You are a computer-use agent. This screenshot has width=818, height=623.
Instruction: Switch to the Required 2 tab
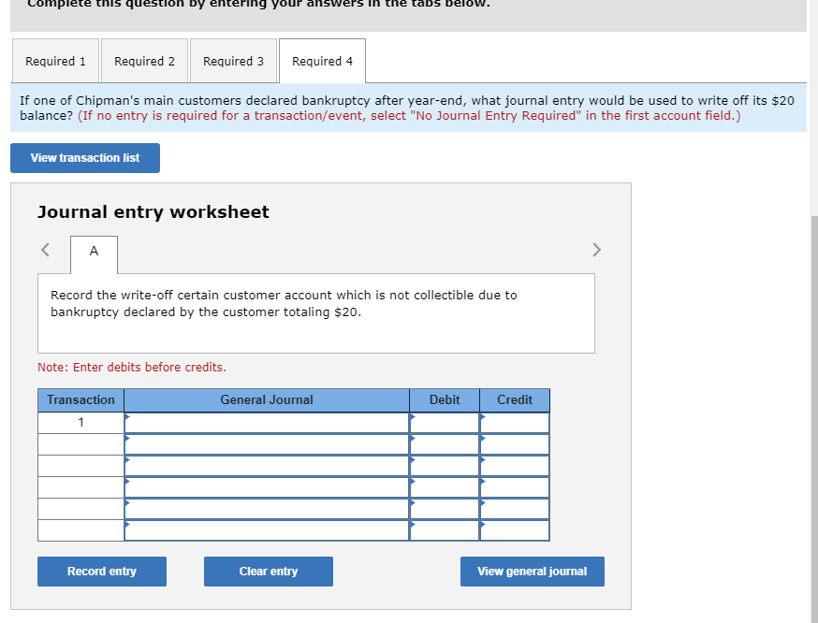tap(144, 61)
